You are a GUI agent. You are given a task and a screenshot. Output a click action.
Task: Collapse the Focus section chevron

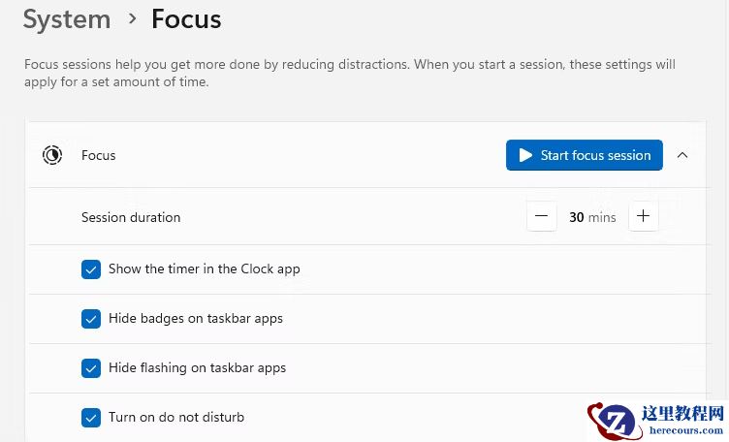coord(682,155)
